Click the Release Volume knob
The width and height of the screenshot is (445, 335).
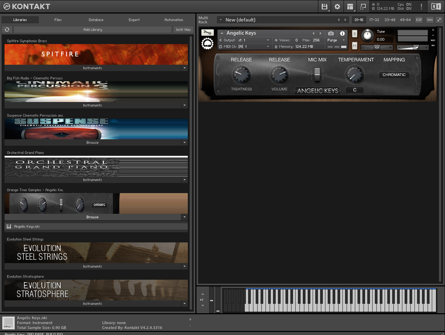coord(279,75)
